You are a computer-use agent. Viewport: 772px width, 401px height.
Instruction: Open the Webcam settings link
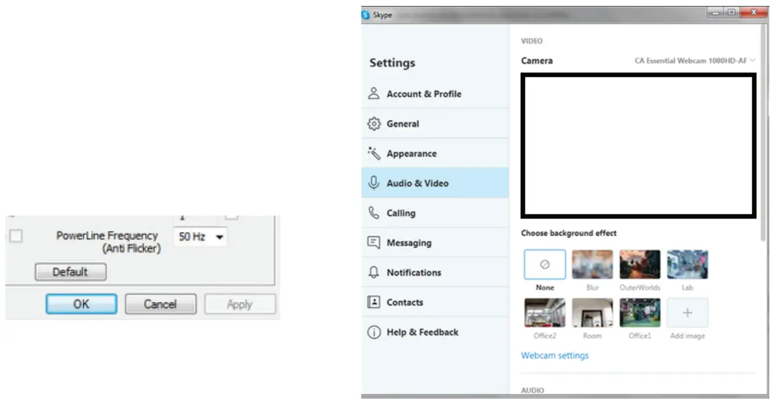[554, 356]
